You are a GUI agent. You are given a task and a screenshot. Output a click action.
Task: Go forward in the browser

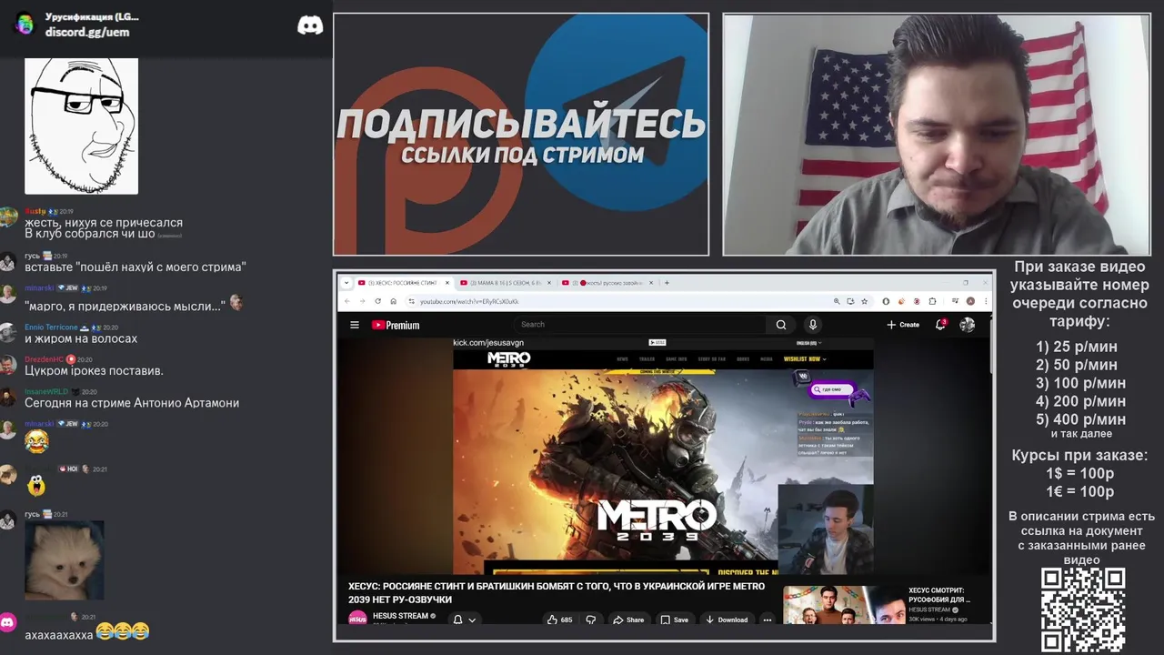click(x=362, y=301)
